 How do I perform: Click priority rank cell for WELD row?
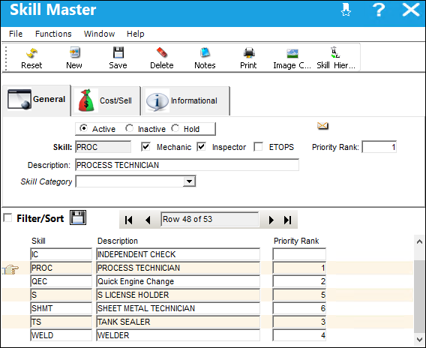(x=299, y=335)
